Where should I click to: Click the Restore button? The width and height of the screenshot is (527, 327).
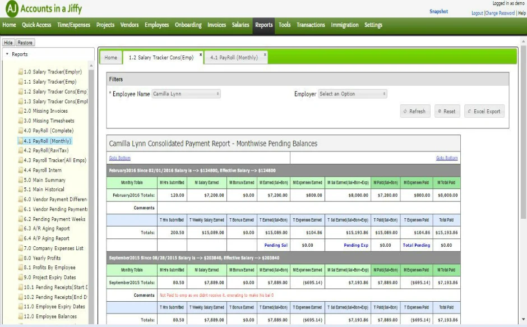click(25, 43)
